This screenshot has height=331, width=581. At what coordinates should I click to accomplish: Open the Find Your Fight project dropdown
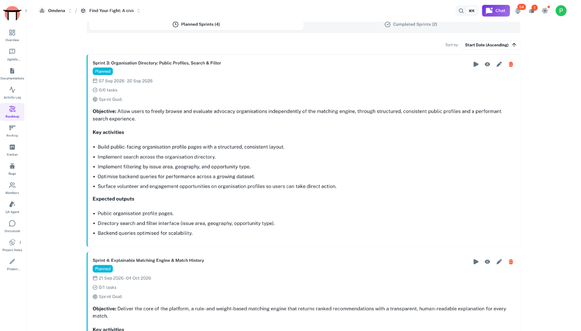pyautogui.click(x=110, y=11)
